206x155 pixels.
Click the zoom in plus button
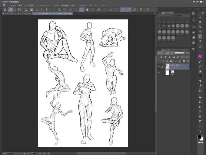[20, 153]
